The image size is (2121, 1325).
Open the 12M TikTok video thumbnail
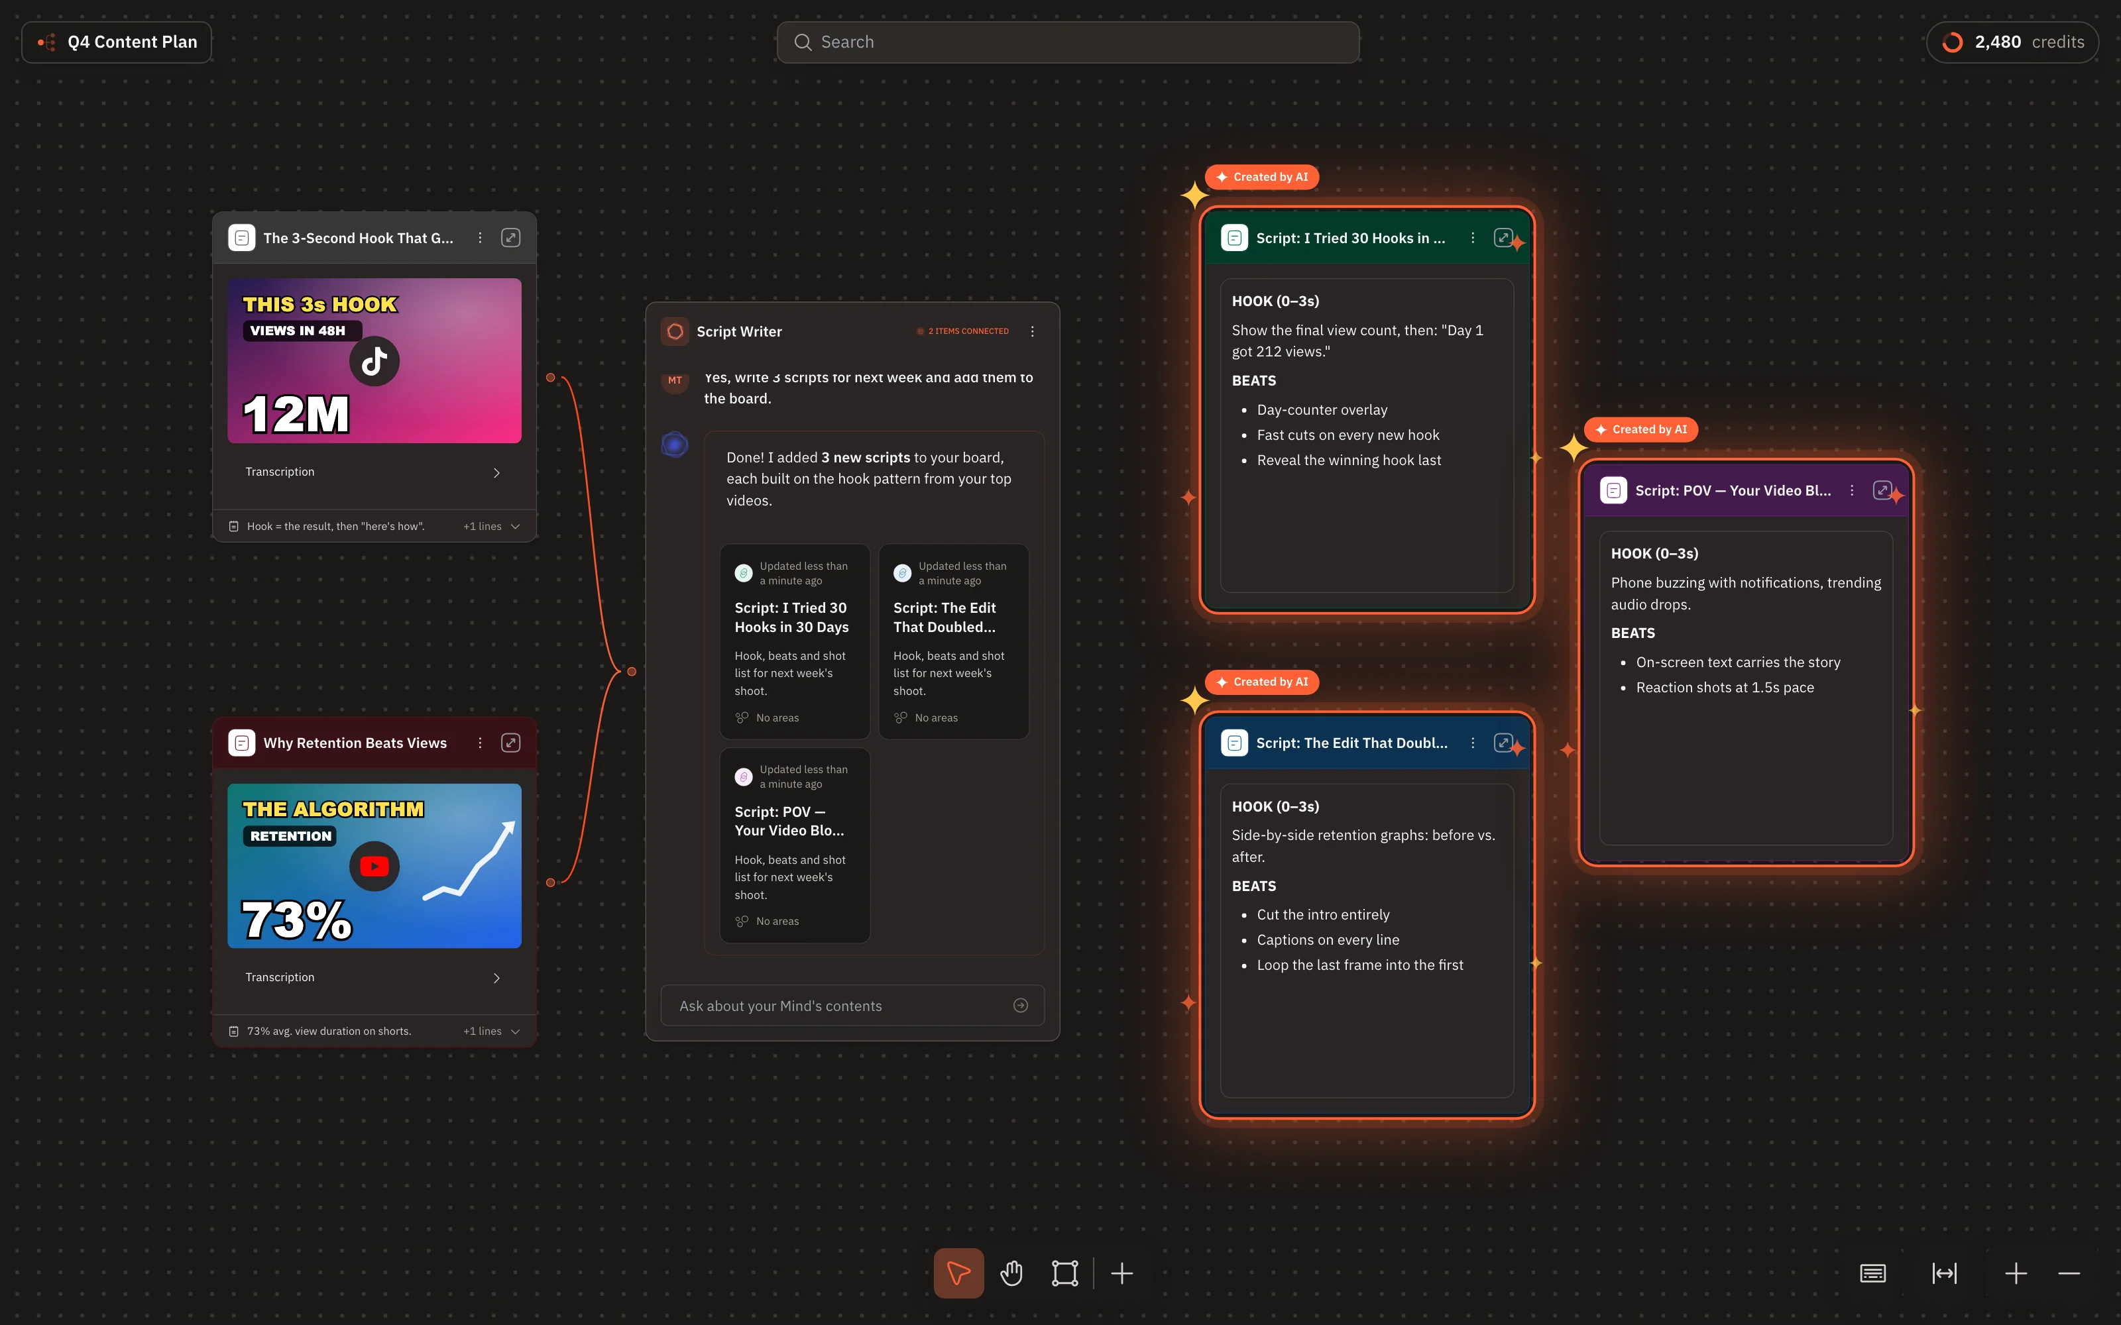374,360
